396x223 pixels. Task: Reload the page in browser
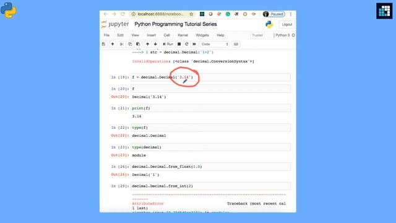coord(123,14)
